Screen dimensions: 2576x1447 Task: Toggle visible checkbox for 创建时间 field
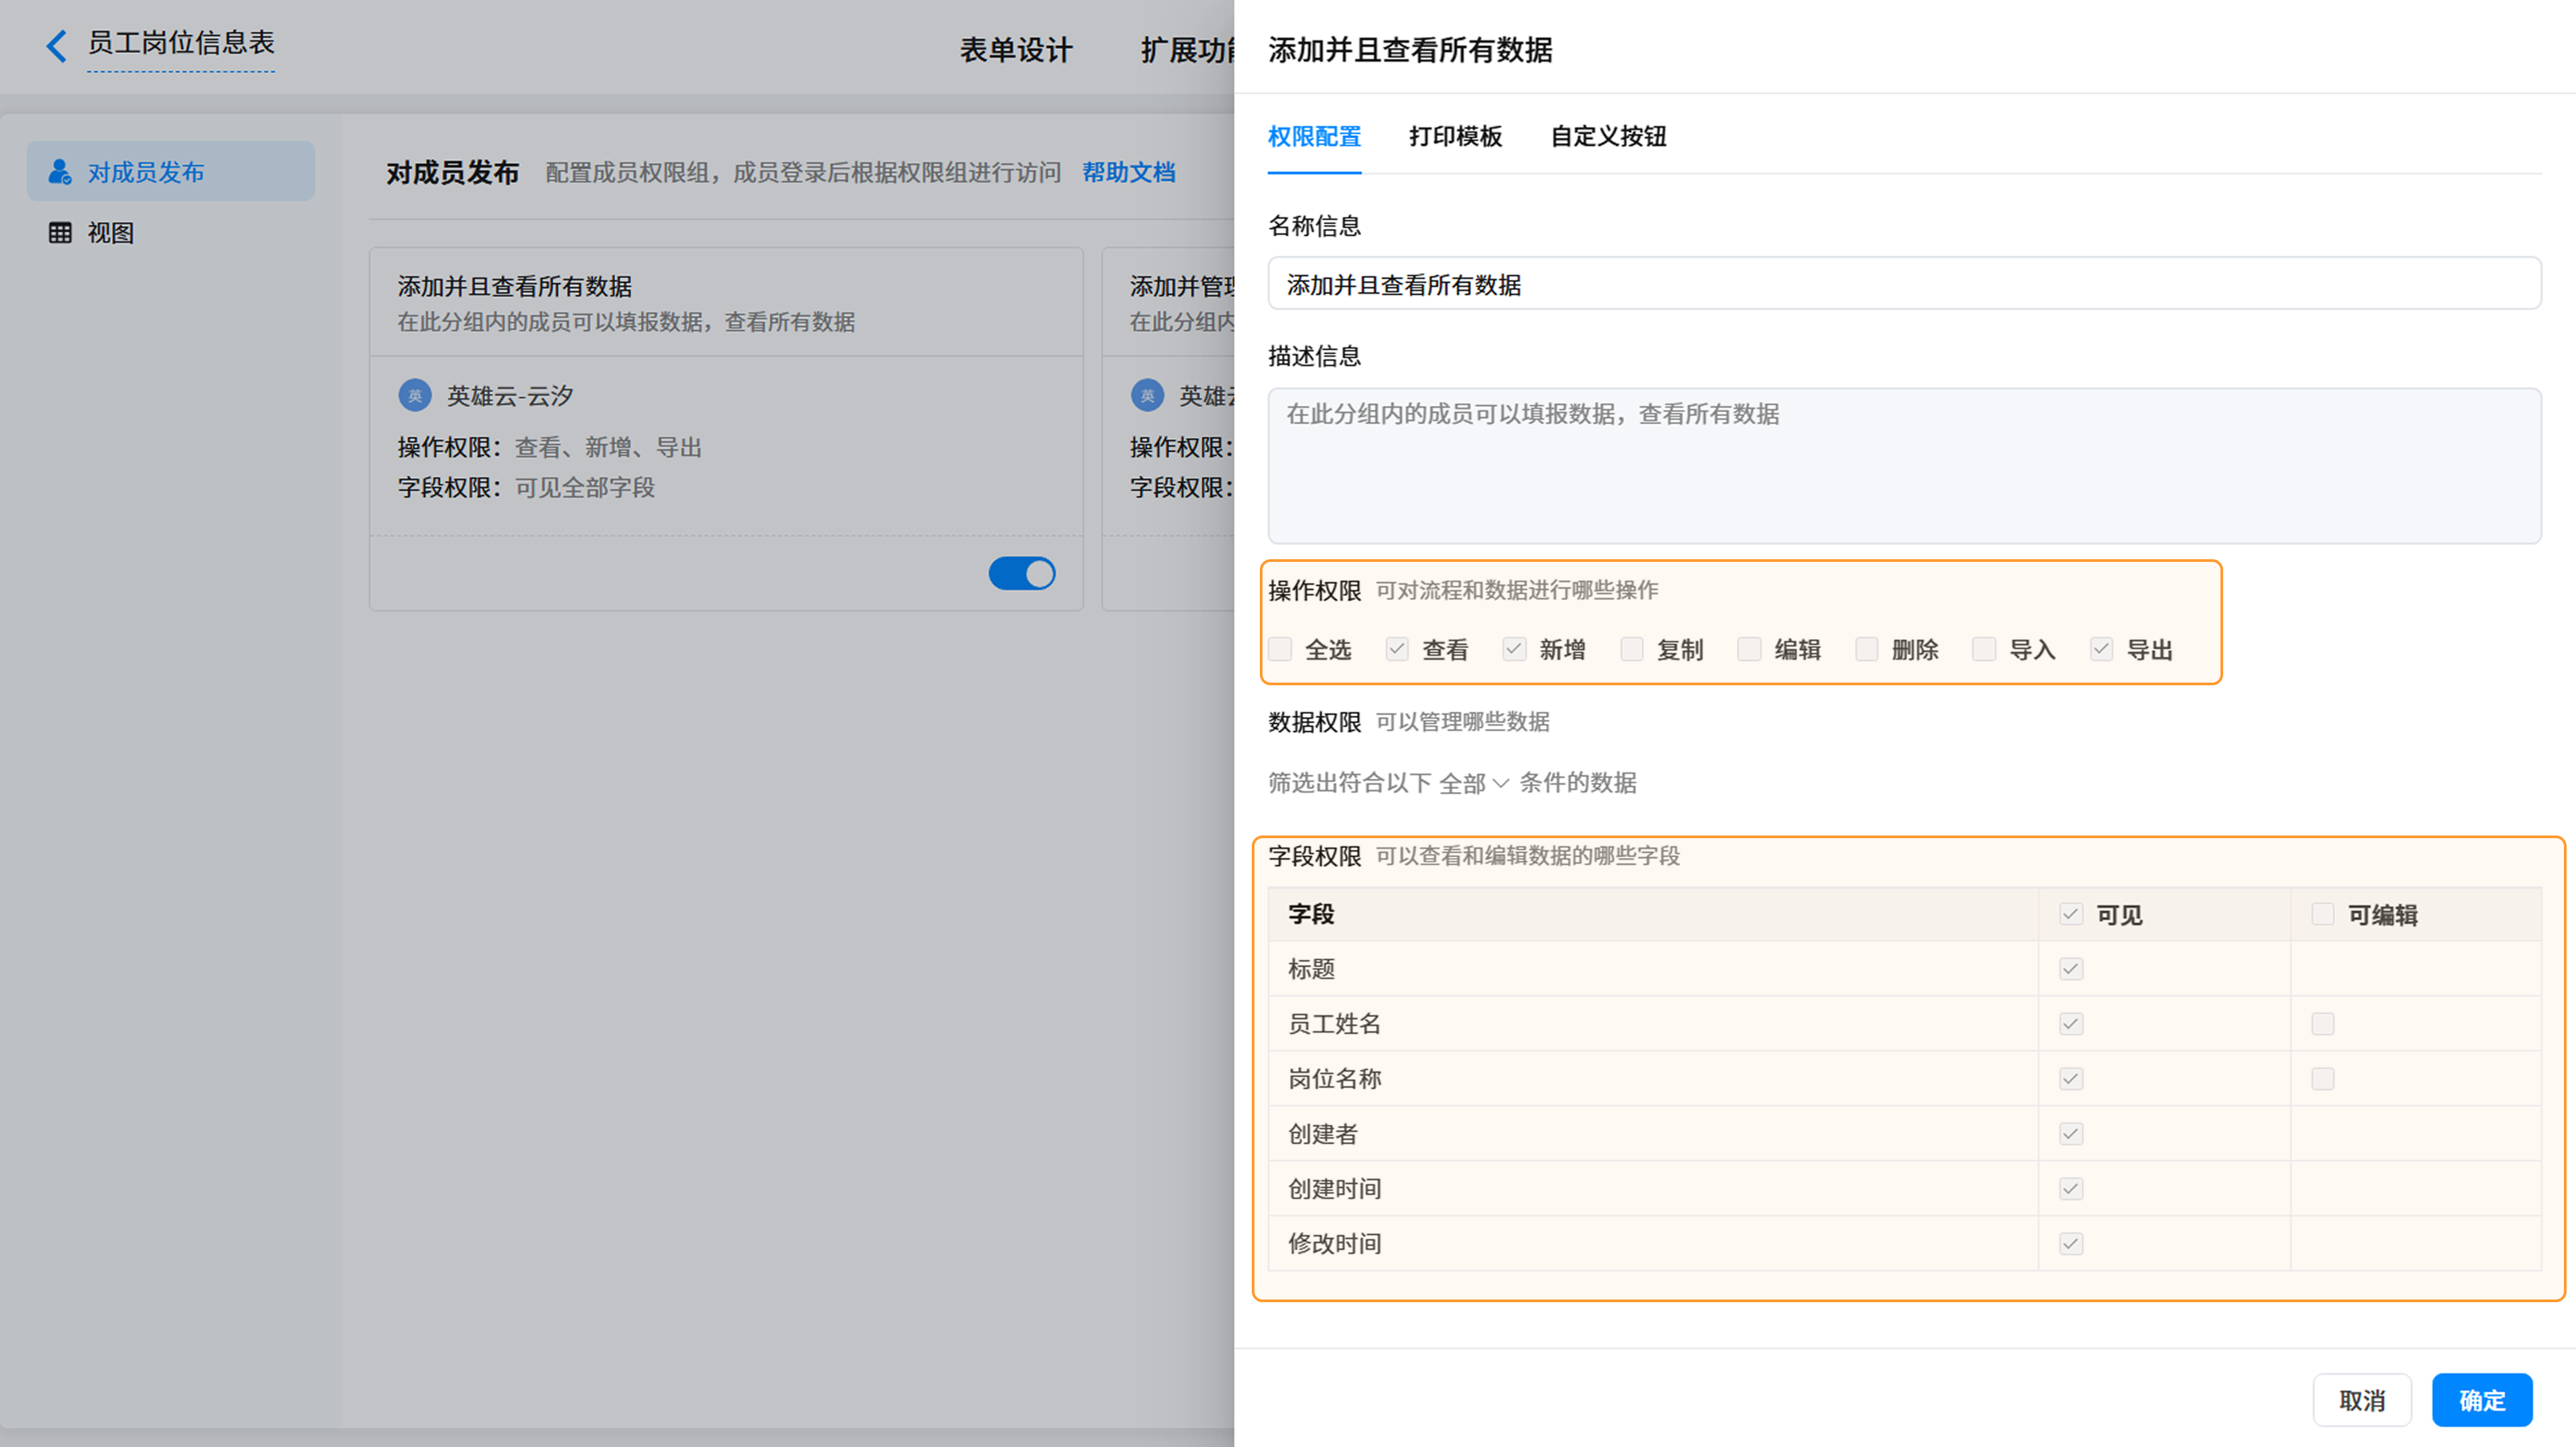(2071, 1189)
